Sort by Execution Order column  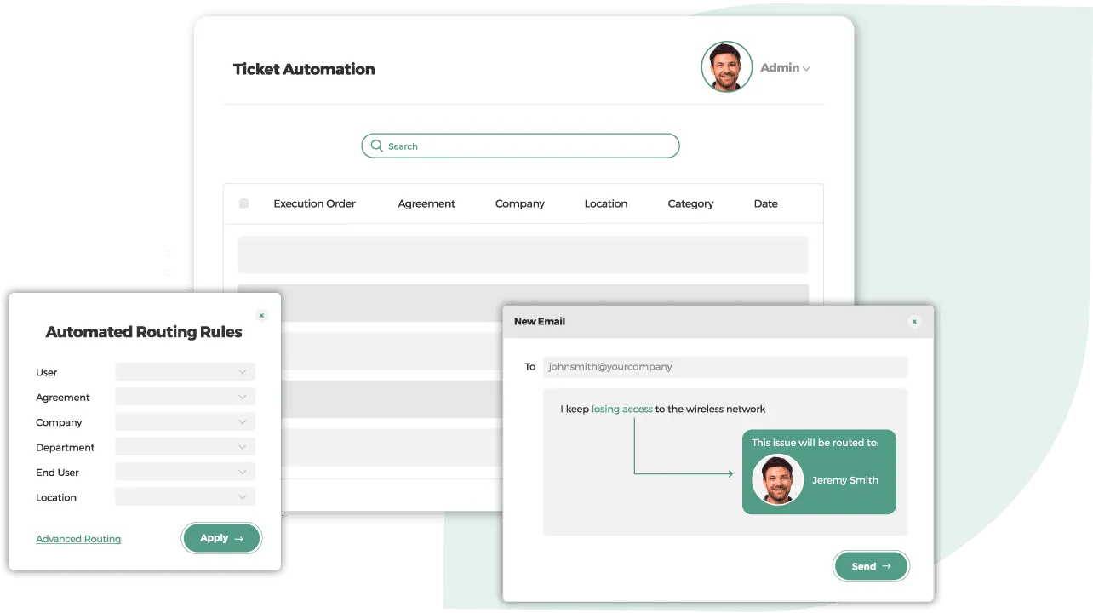tap(314, 203)
